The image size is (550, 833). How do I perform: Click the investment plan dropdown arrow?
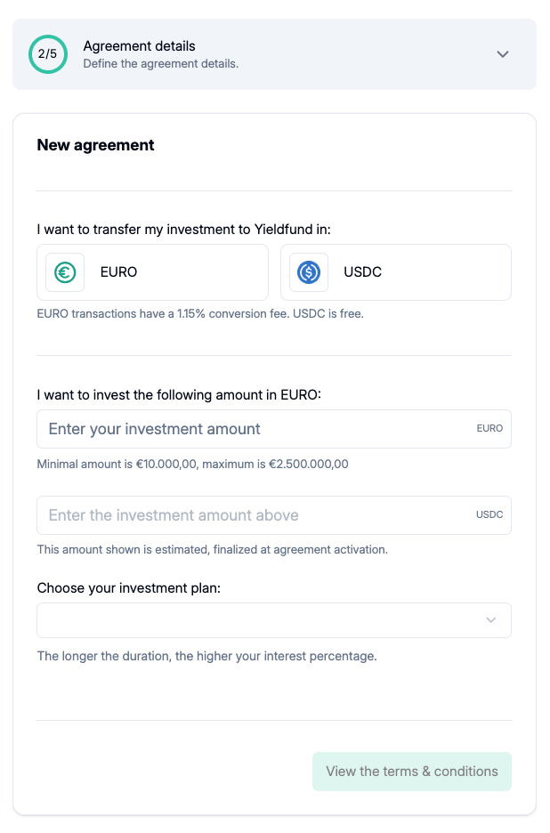491,620
